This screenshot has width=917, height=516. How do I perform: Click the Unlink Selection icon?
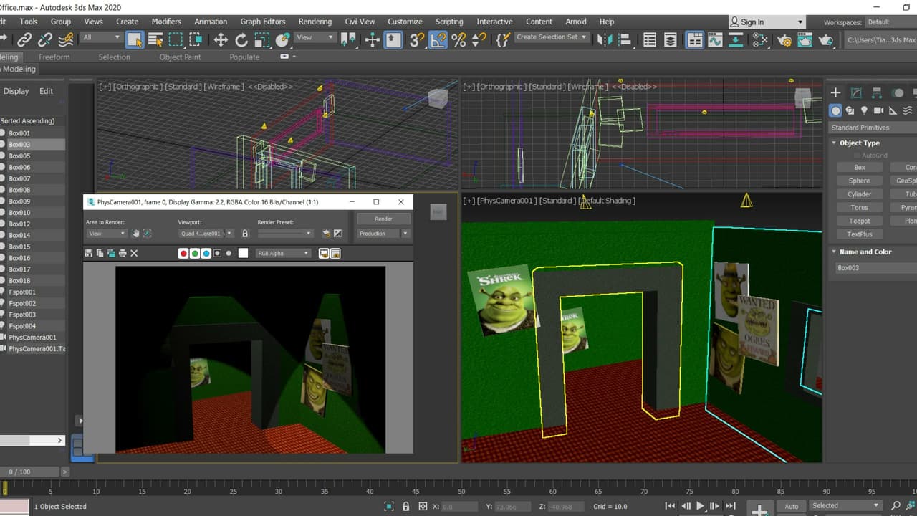[46, 39]
